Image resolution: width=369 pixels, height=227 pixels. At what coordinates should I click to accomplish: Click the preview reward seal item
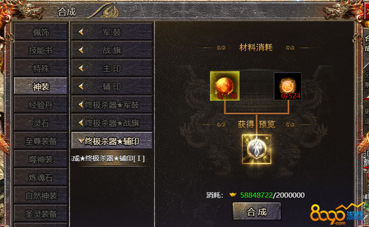[x=256, y=149]
